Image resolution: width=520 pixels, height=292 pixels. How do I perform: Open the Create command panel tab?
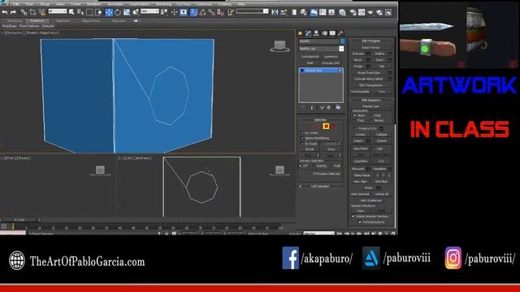click(x=300, y=33)
